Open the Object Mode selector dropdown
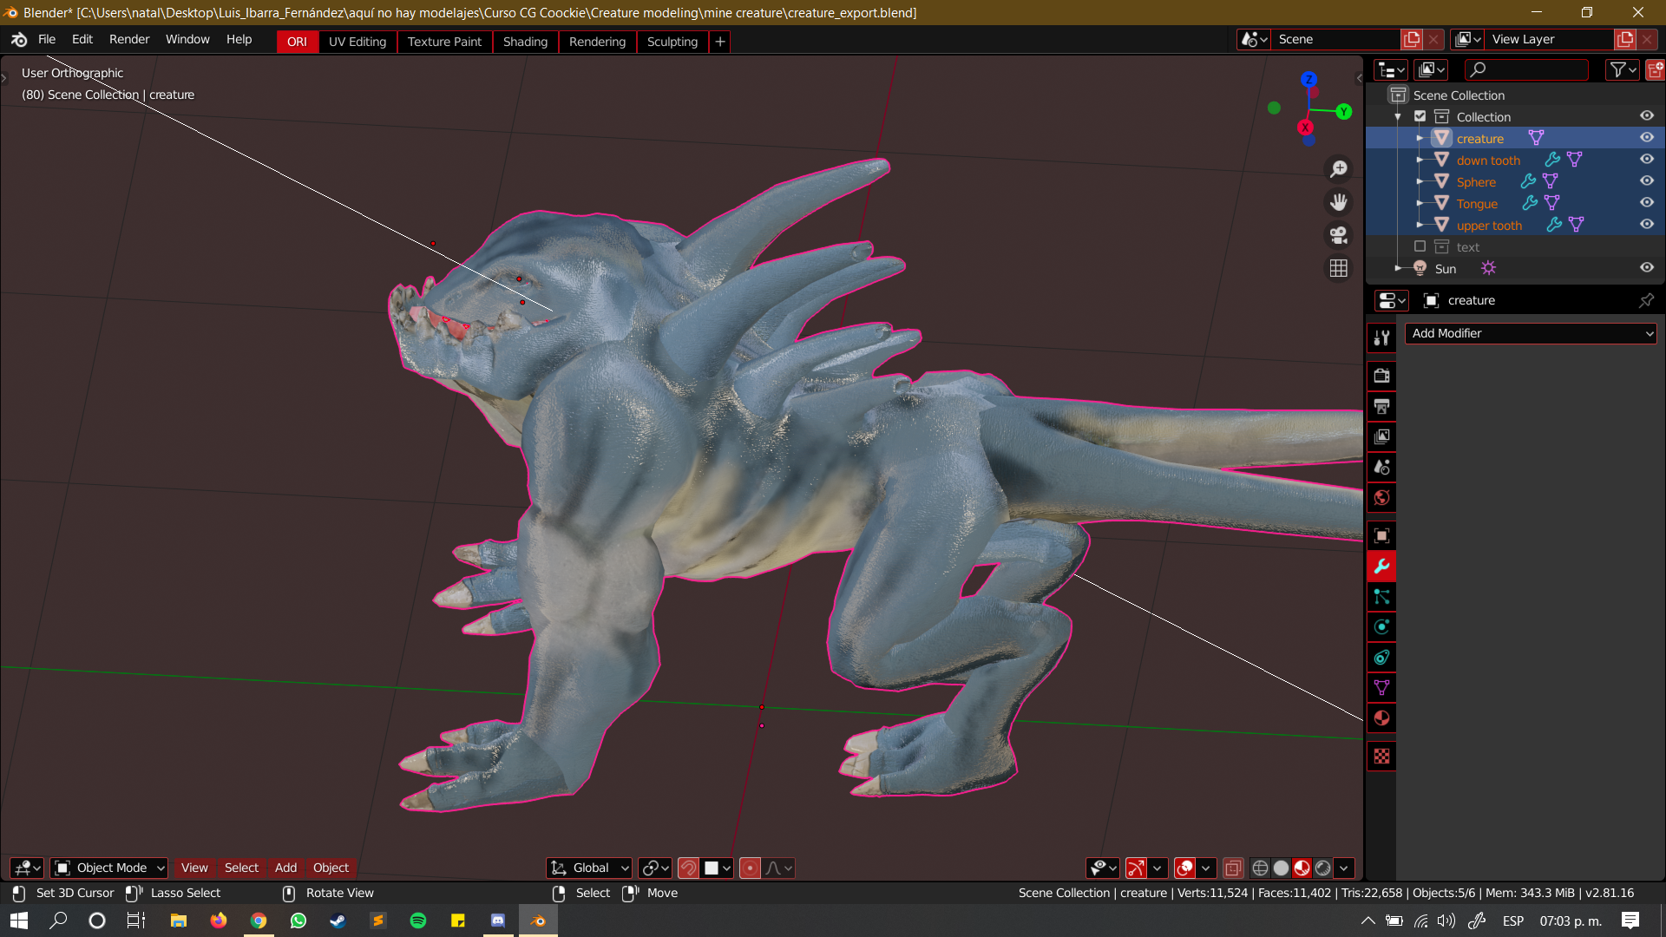1666x937 pixels. (110, 868)
